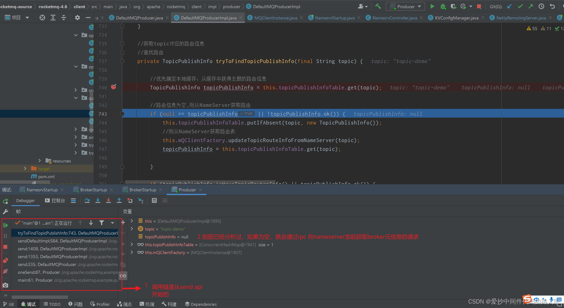564x308 pixels.
Task: Stop the debug session with the red square
Action: [5, 247]
